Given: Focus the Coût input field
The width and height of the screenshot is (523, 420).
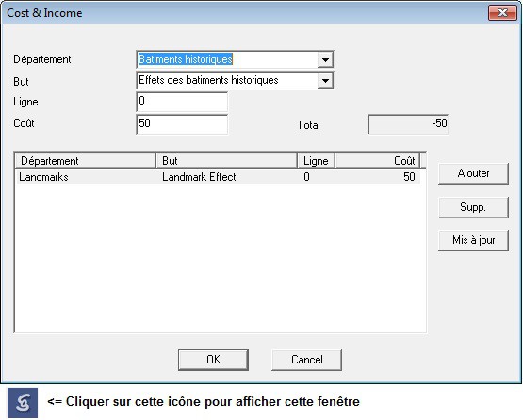Looking at the screenshot, I should pyautogui.click(x=182, y=124).
